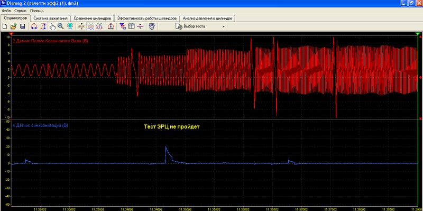Select the red zero-level diamond marker
The image size is (423, 211).
coord(420,77)
